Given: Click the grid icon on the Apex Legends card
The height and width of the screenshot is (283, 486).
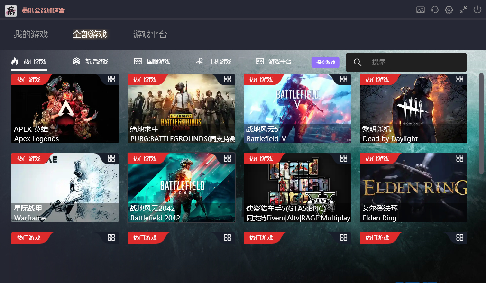Looking at the screenshot, I should [x=111, y=79].
